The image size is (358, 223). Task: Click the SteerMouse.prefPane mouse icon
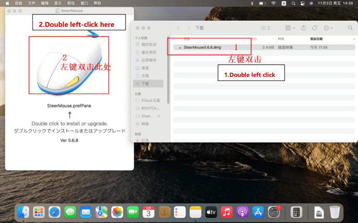(69, 65)
